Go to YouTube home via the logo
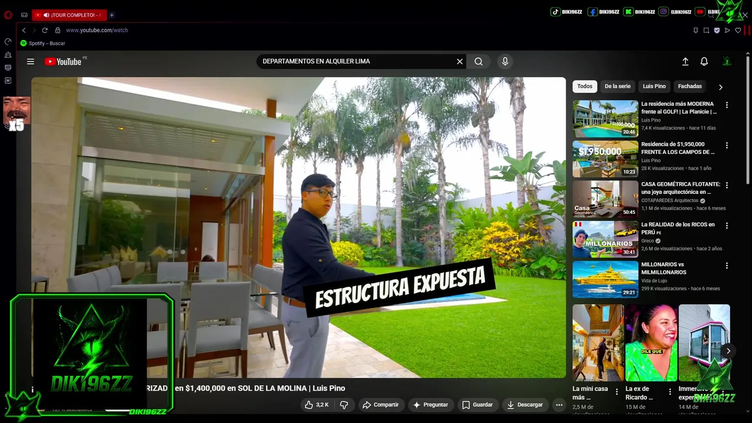Viewport: 752px width, 423px height. click(63, 61)
